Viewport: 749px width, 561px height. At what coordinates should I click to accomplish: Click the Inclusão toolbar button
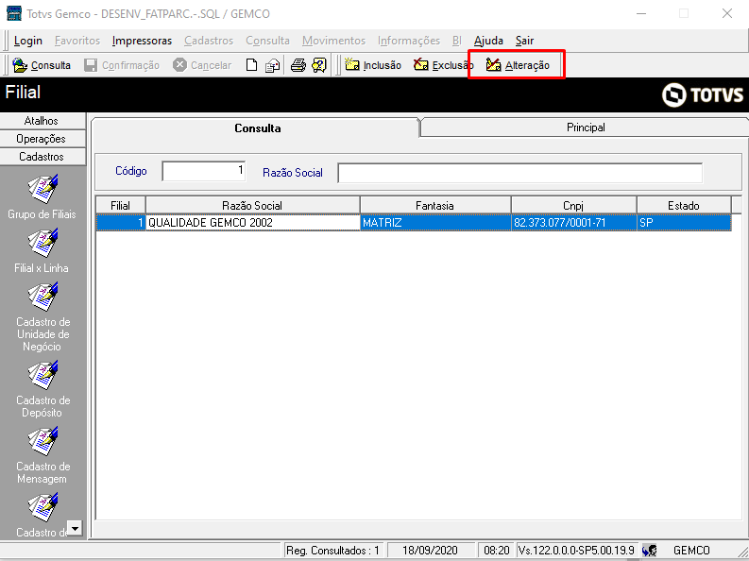(373, 65)
